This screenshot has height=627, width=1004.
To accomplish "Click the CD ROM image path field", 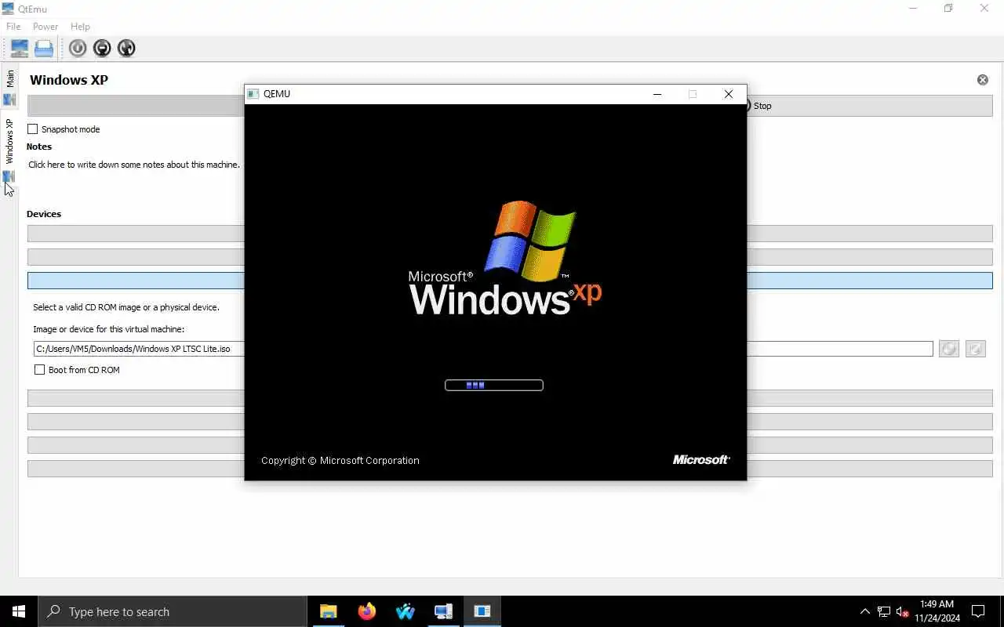I will [x=482, y=349].
